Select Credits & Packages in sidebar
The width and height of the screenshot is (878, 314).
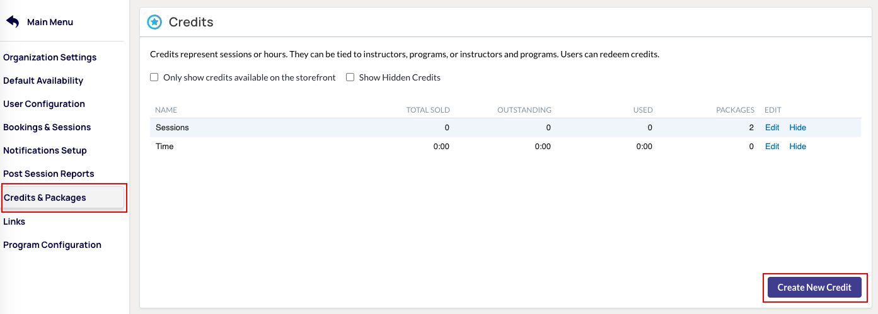coord(45,198)
